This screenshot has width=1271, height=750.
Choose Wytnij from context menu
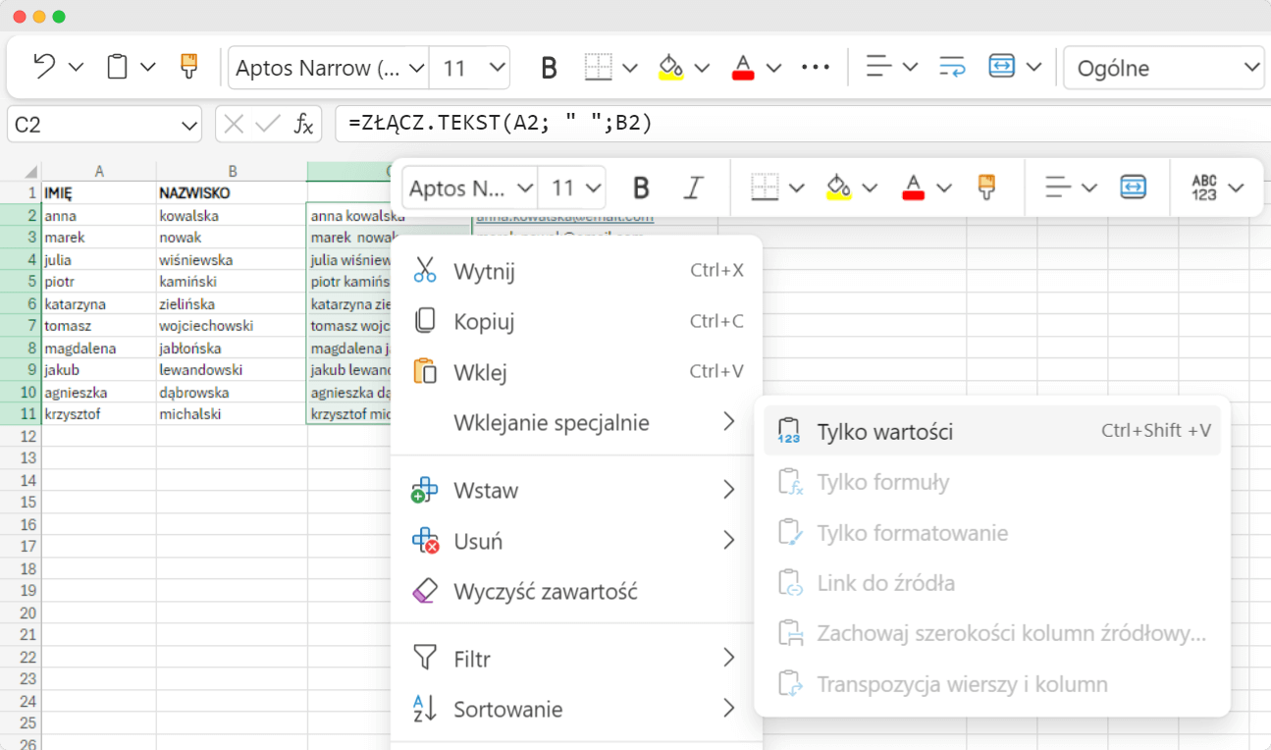[x=577, y=271]
